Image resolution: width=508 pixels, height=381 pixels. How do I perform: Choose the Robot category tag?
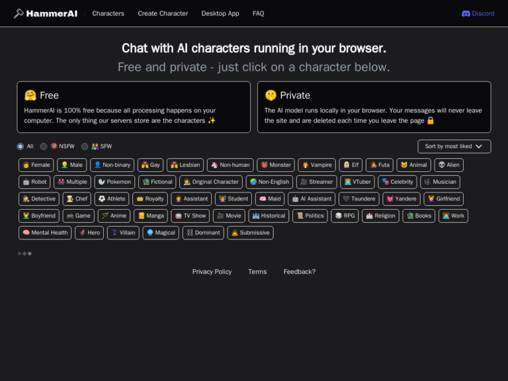[34, 182]
